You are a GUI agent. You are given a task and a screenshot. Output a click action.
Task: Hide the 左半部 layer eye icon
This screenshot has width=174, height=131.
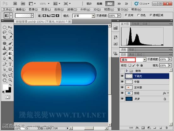[122, 87]
